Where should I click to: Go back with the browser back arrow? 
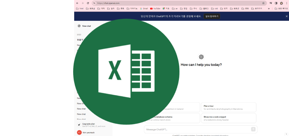click(x=77, y=3)
